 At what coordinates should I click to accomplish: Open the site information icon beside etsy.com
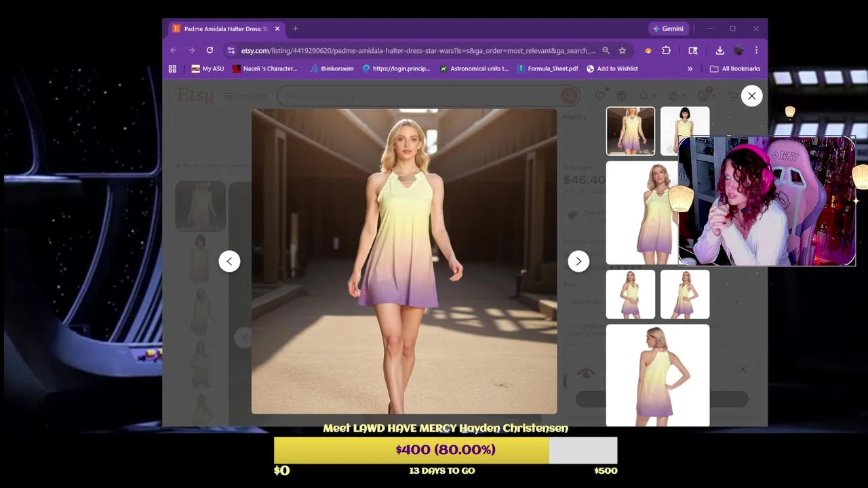tap(231, 50)
